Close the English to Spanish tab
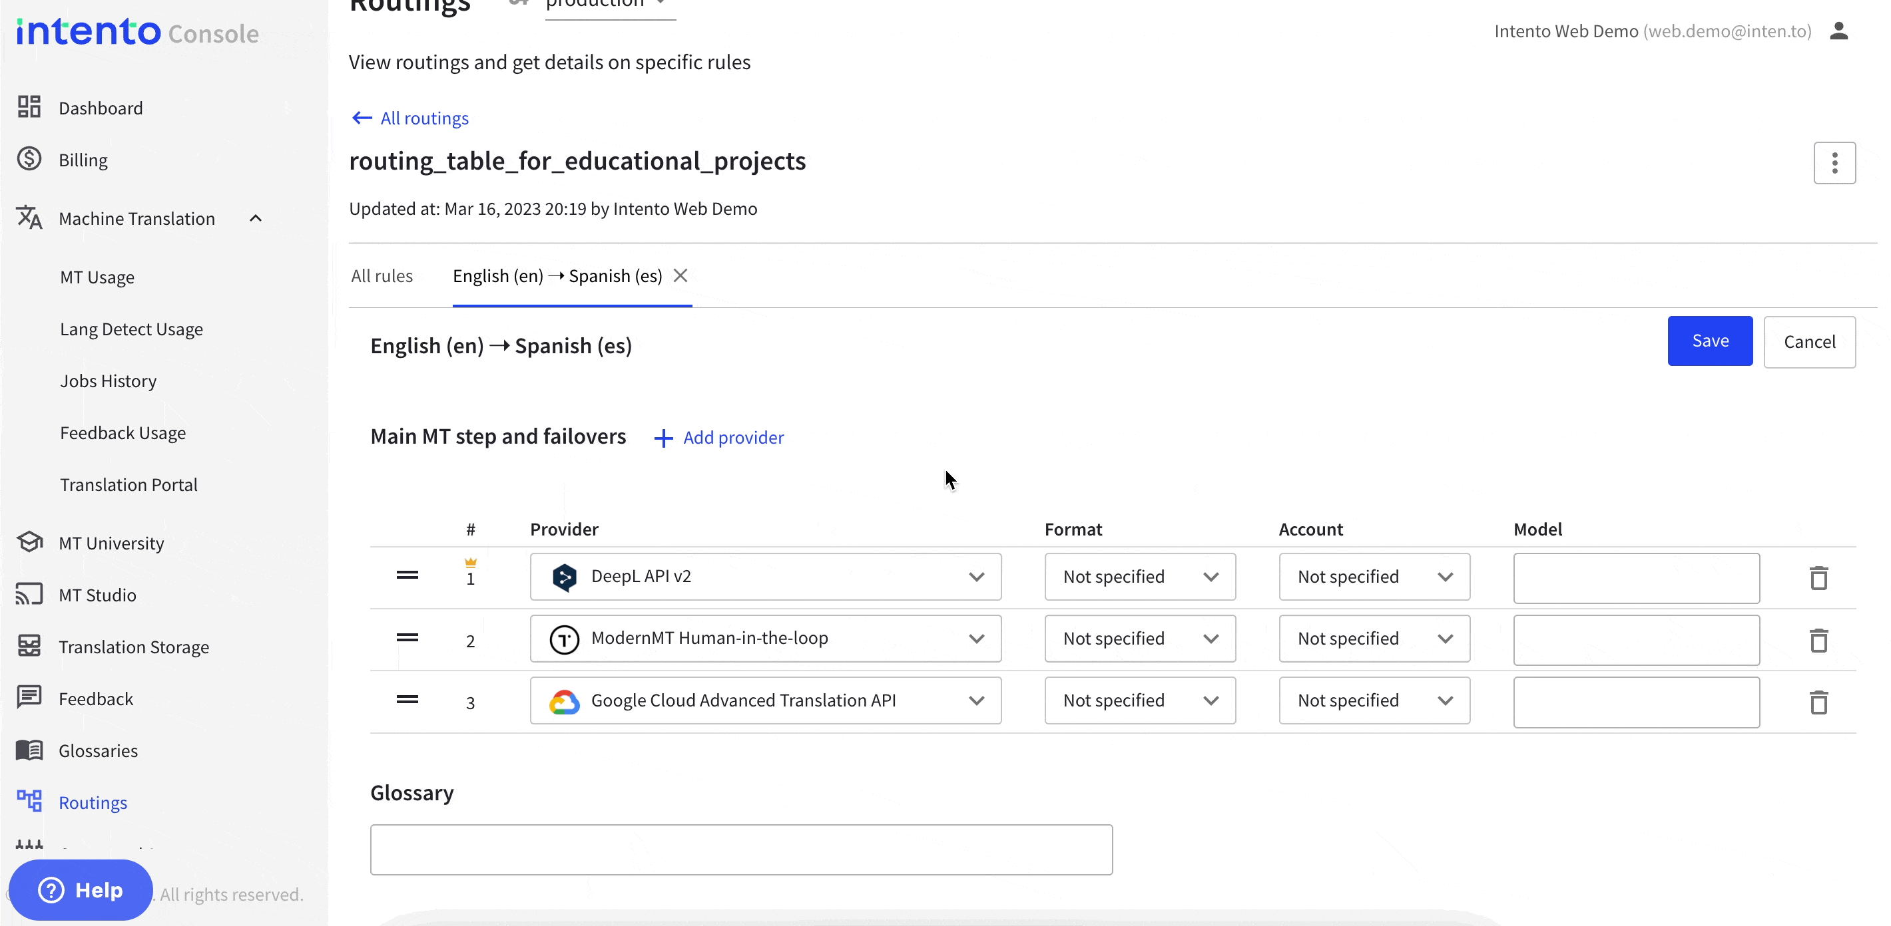The image size is (1891, 926). click(680, 275)
